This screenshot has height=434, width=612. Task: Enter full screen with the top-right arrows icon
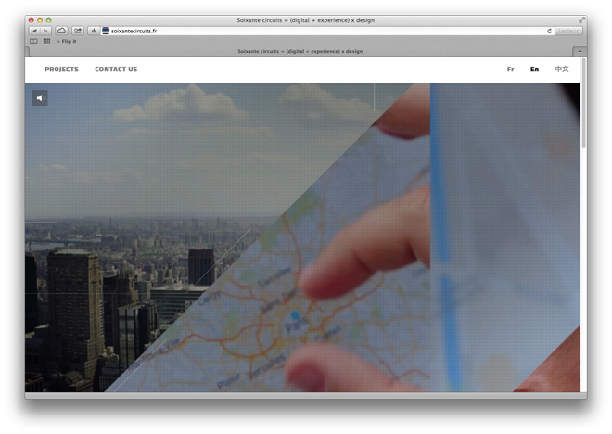582,19
